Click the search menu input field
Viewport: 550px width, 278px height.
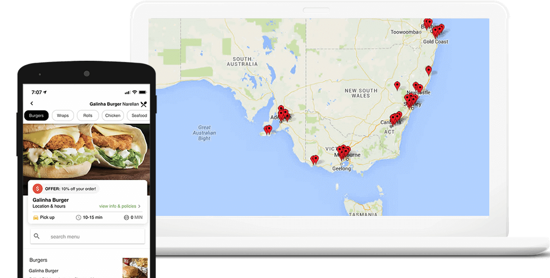pyautogui.click(x=87, y=236)
